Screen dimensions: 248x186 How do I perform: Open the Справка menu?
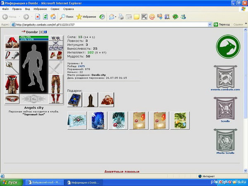tap(68, 9)
